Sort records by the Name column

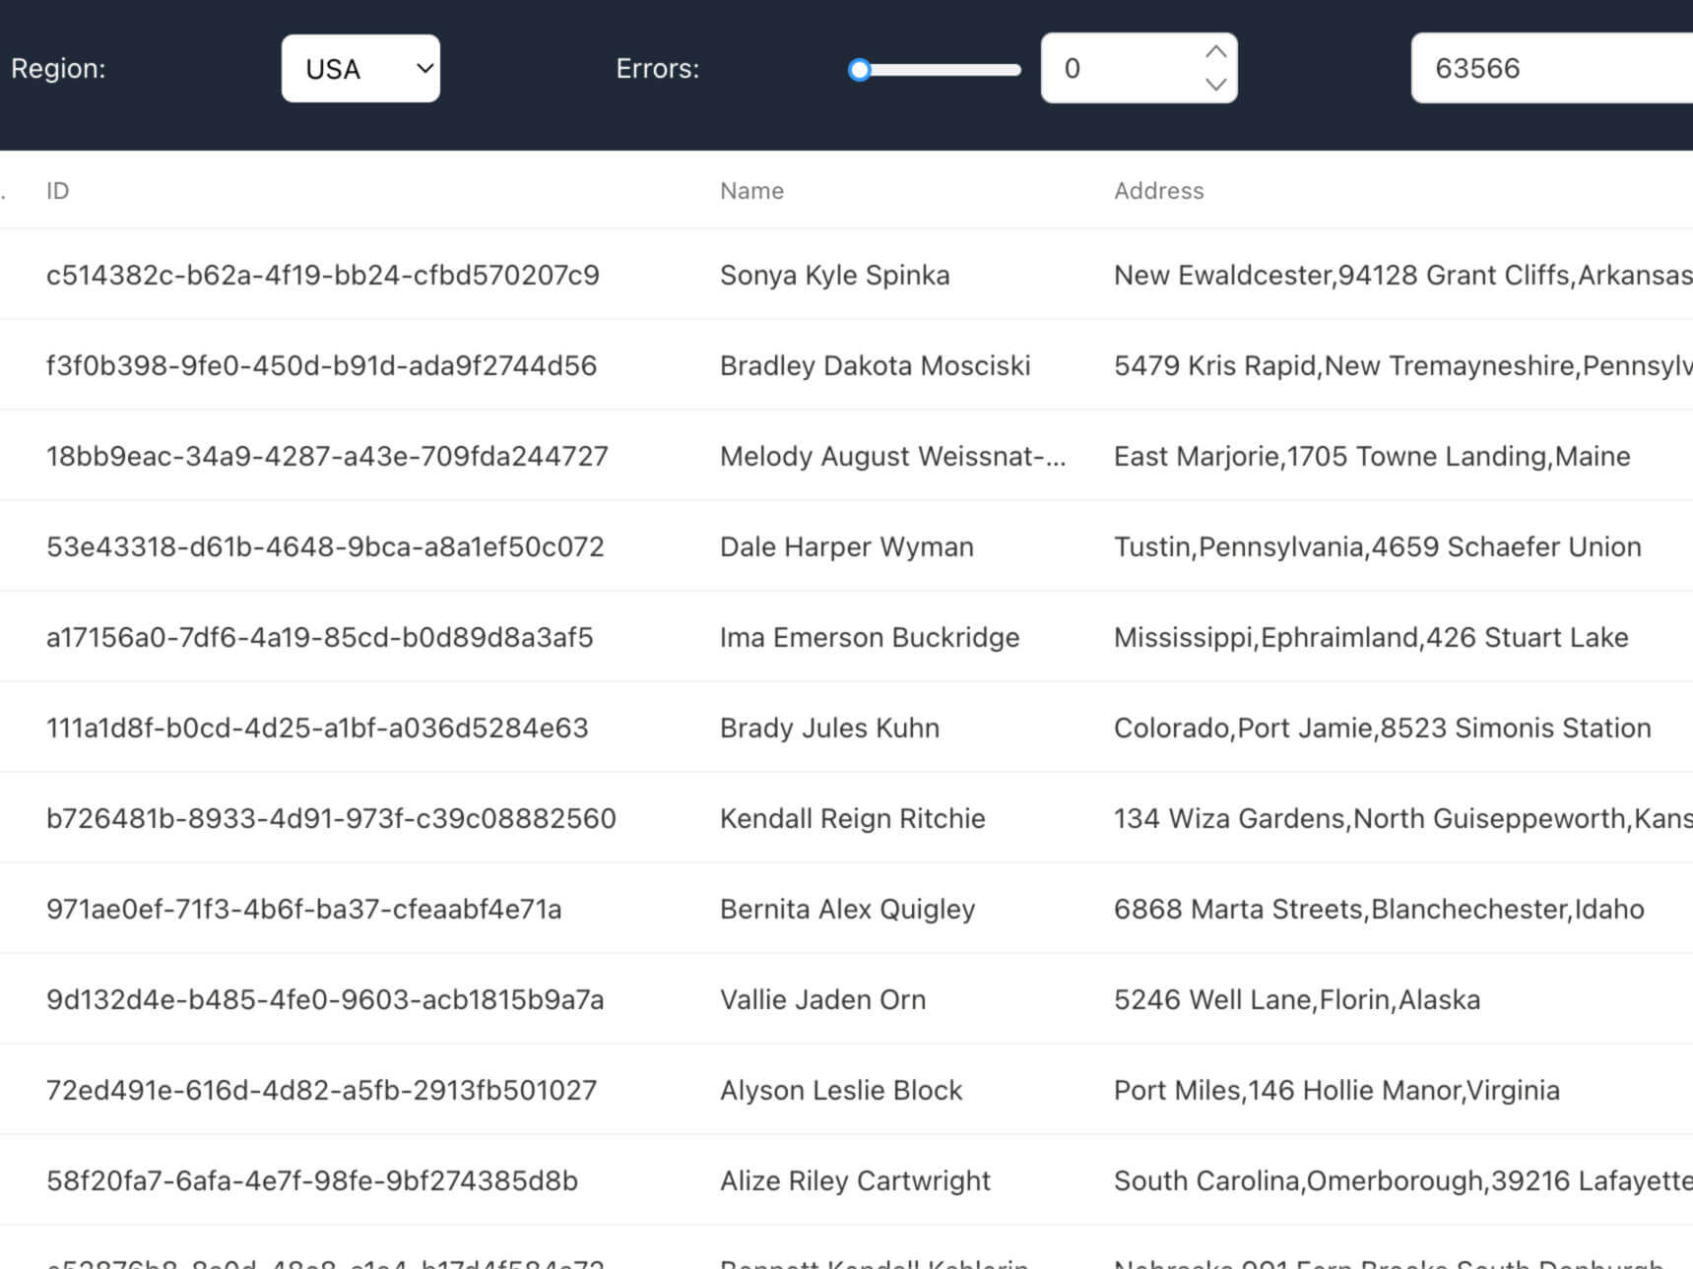pos(751,190)
